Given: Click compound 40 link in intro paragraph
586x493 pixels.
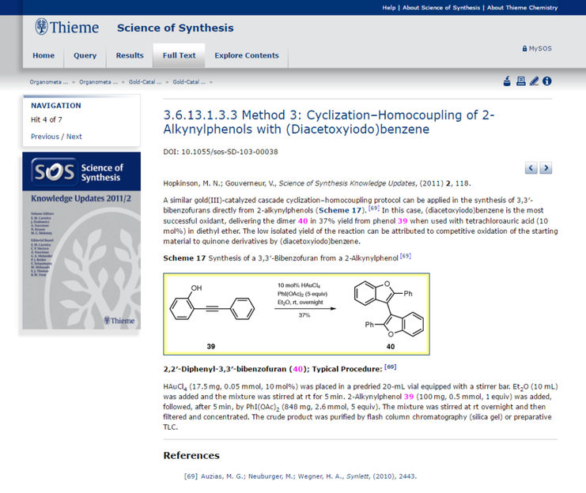Looking at the screenshot, I should (x=303, y=220).
